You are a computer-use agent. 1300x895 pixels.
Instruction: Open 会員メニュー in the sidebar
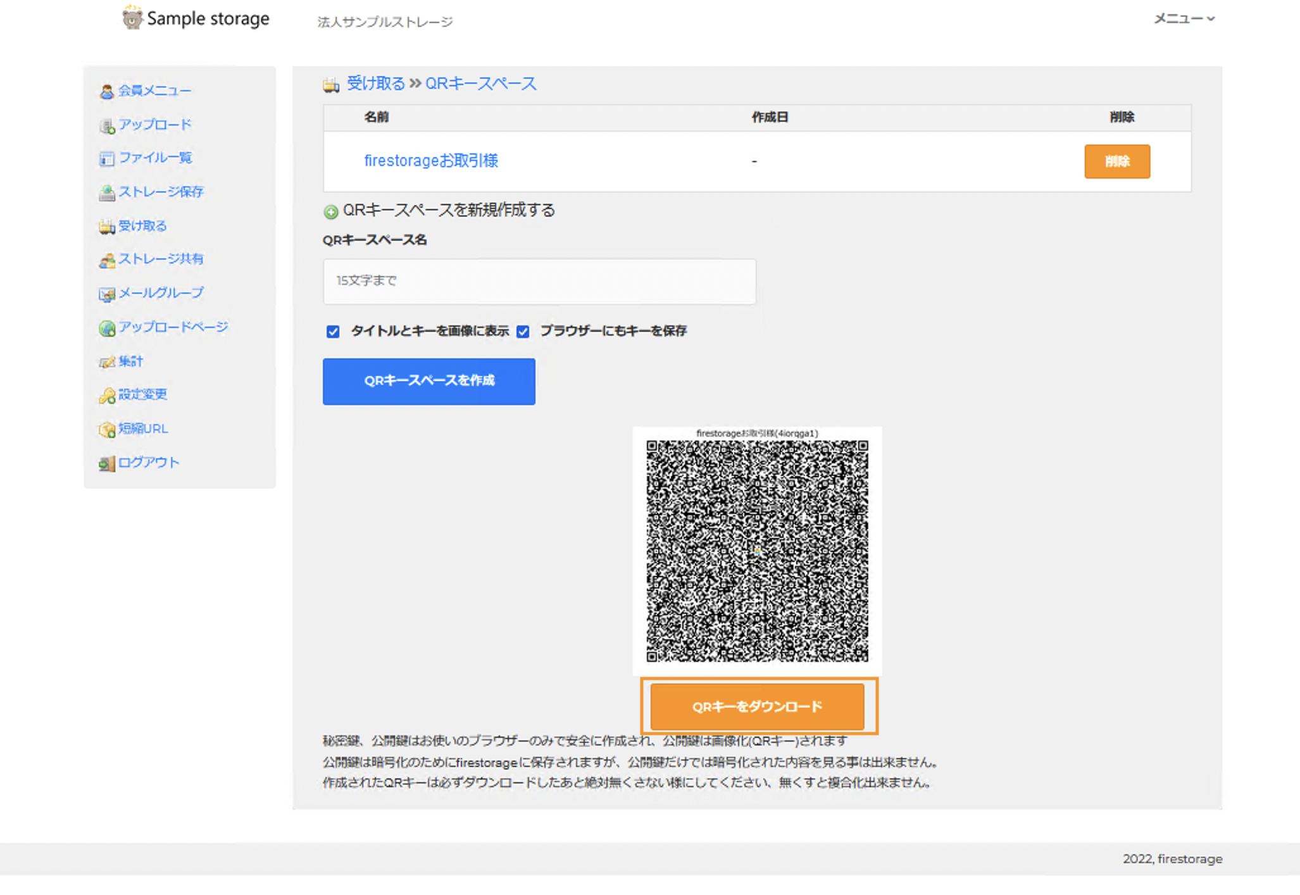(x=154, y=91)
